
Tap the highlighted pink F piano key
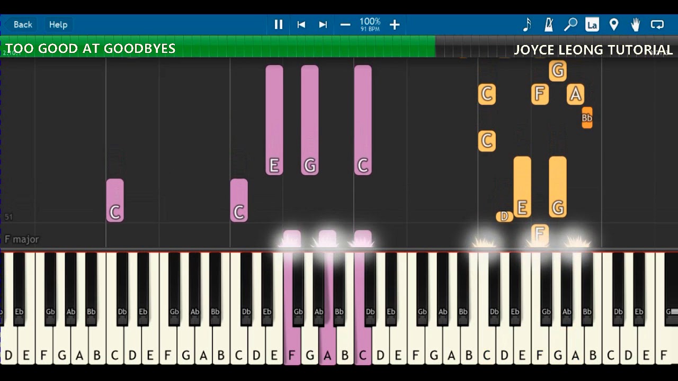click(291, 344)
